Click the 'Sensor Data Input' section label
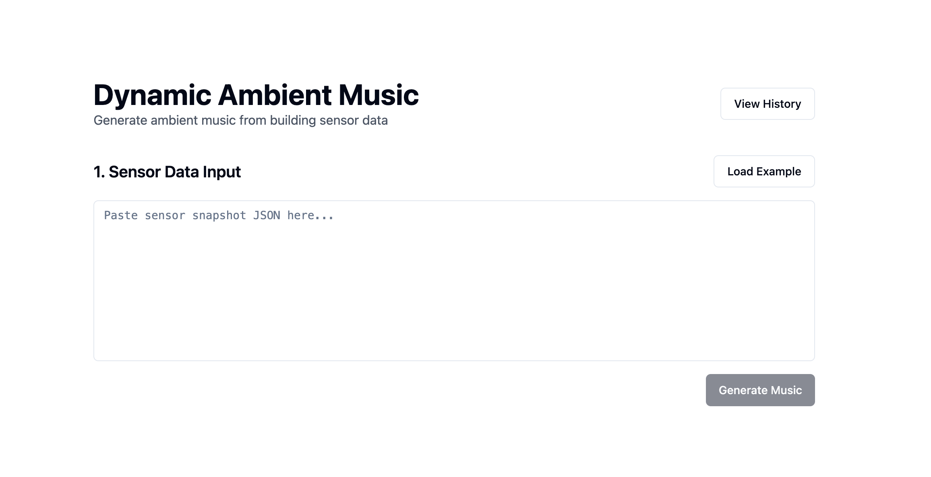This screenshot has height=477, width=931. tap(174, 172)
